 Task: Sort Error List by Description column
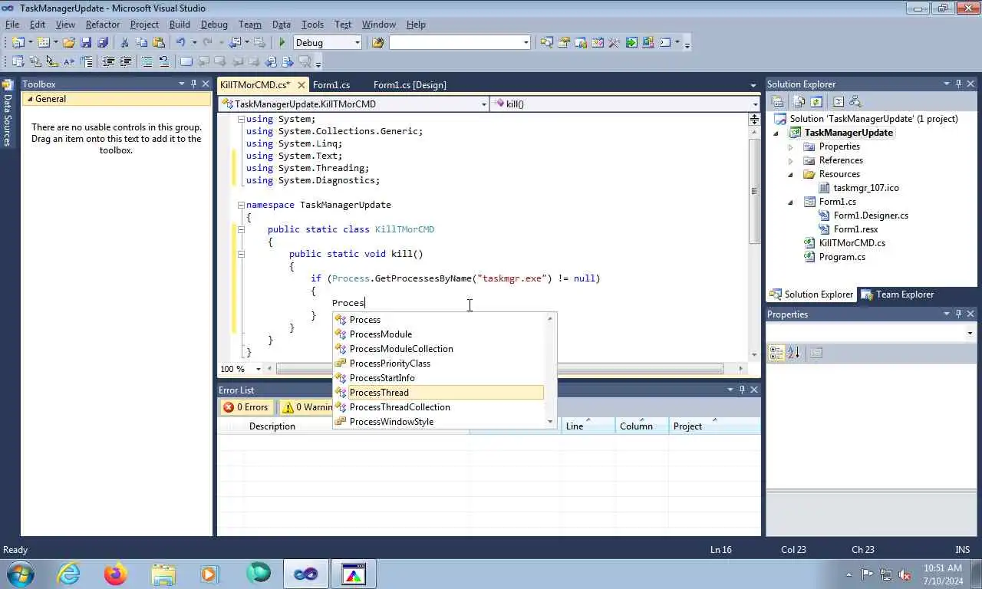(x=272, y=426)
